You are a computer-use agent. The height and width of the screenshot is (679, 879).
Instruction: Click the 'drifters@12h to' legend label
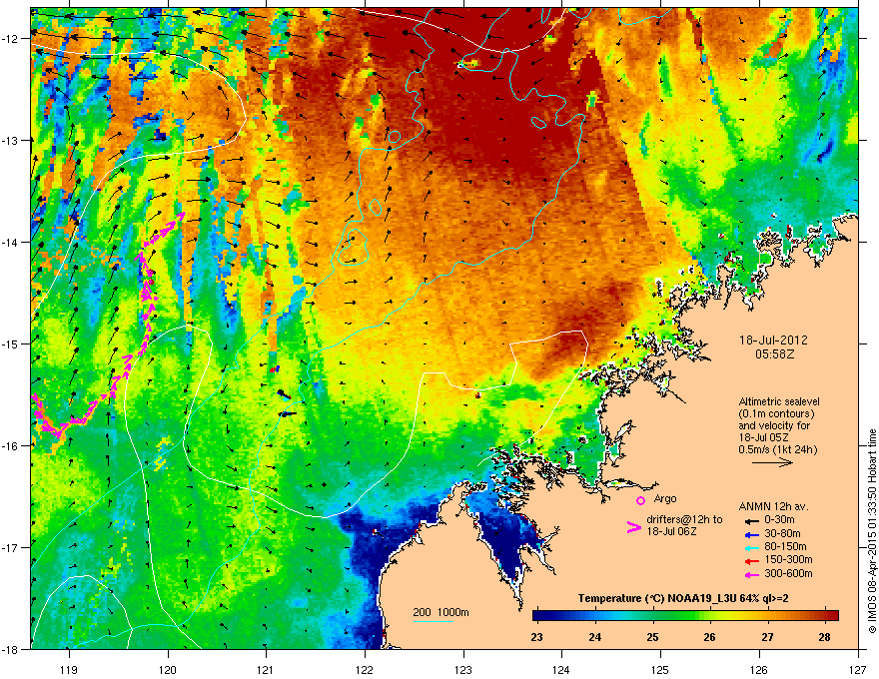click(x=684, y=520)
